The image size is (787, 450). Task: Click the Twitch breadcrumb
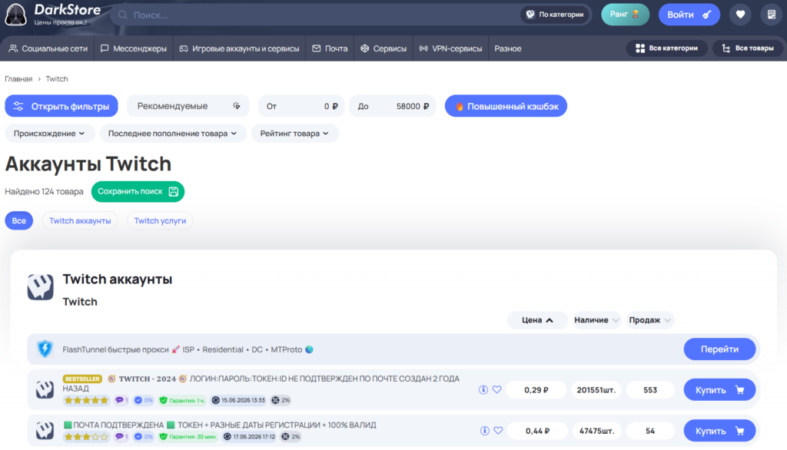(57, 79)
